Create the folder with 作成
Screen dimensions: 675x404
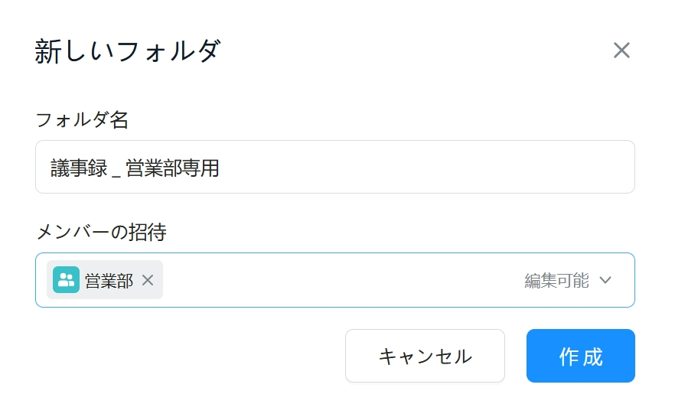point(580,356)
